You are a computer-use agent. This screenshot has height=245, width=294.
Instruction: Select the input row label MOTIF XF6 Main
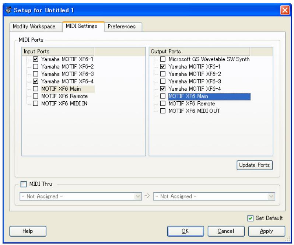(x=61, y=89)
